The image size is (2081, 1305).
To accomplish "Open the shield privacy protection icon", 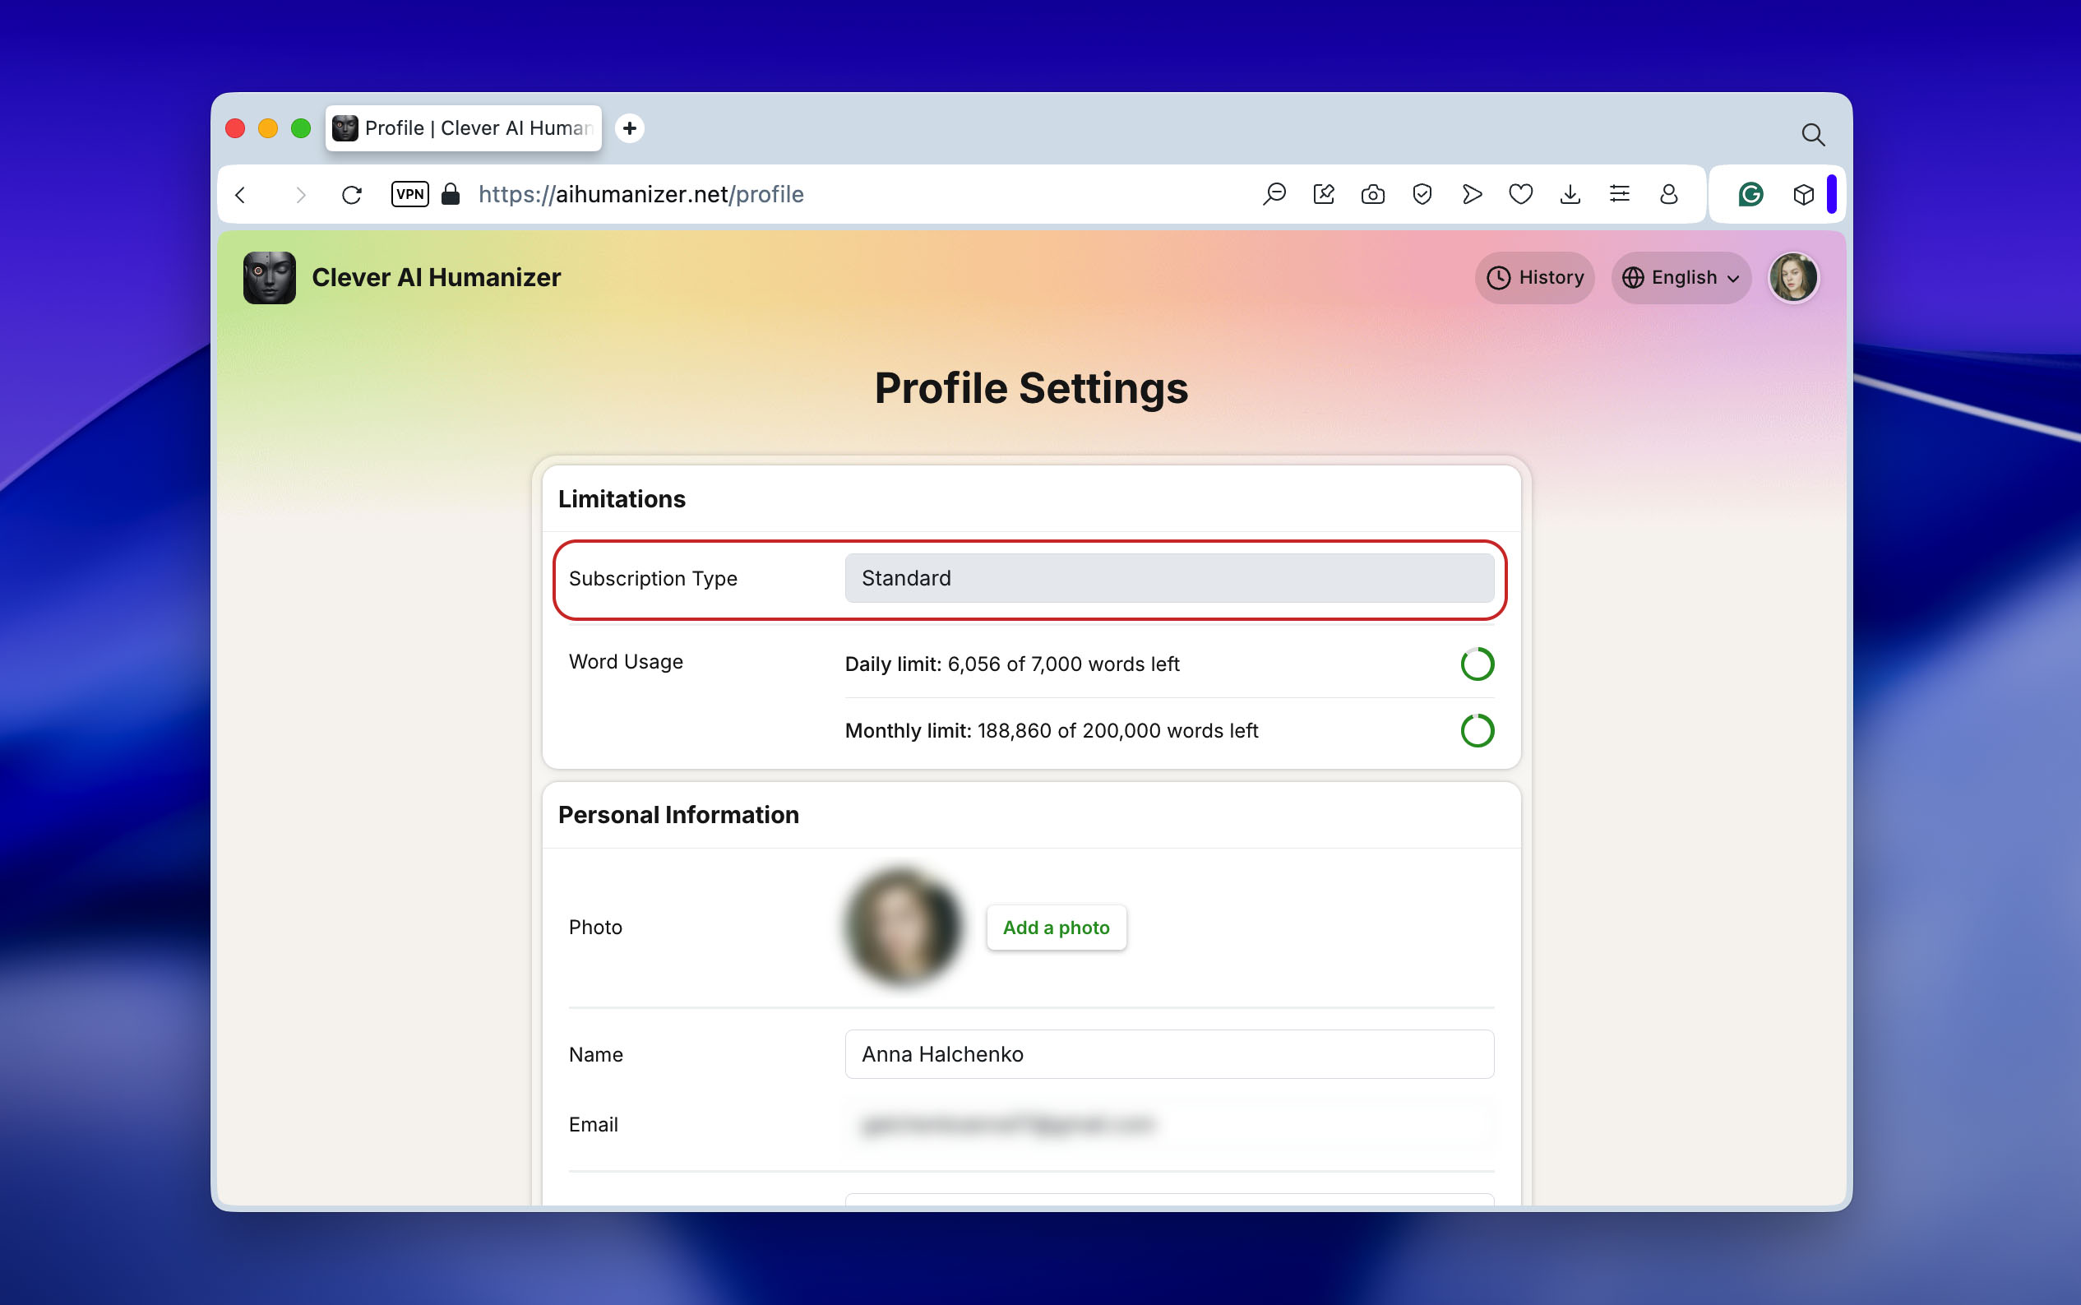I will pyautogui.click(x=1422, y=194).
